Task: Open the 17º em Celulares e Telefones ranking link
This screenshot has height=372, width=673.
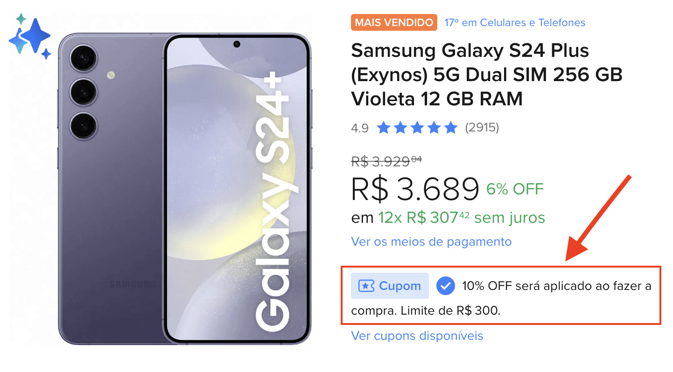Action: click(515, 22)
